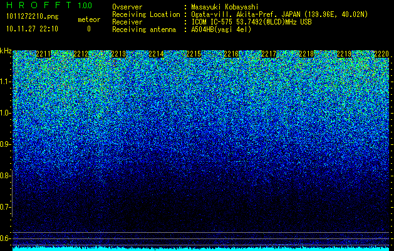
Task: Click the 1.1 frequency axis label
Action: [x=5, y=82]
